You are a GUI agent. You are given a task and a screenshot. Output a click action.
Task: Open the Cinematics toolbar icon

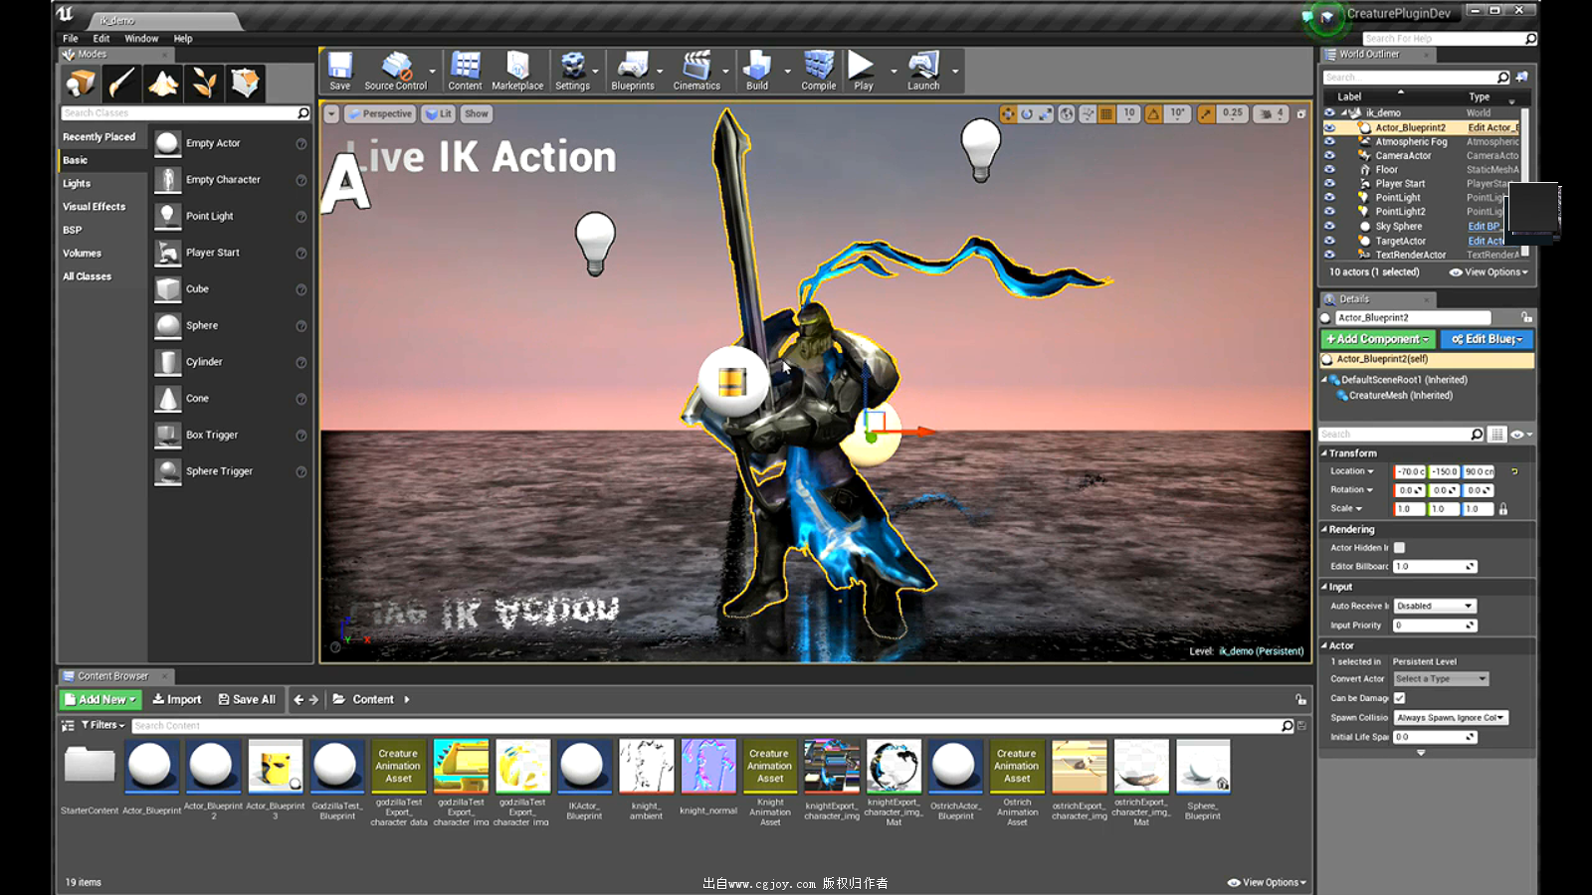[x=696, y=71]
